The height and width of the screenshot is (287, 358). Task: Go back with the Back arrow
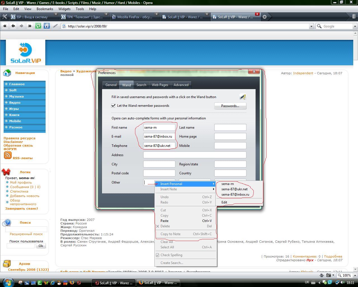tap(13, 26)
